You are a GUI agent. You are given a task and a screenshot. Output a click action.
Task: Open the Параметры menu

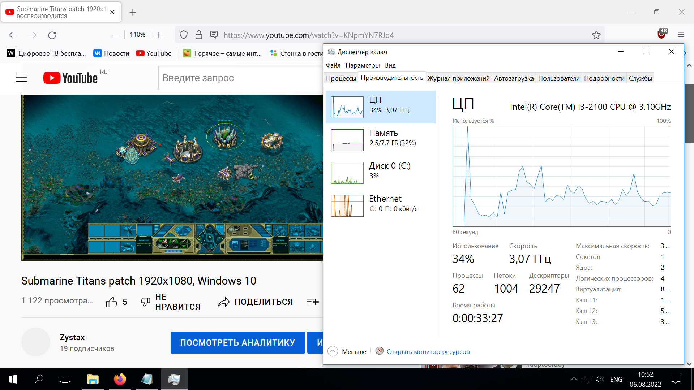click(x=362, y=65)
